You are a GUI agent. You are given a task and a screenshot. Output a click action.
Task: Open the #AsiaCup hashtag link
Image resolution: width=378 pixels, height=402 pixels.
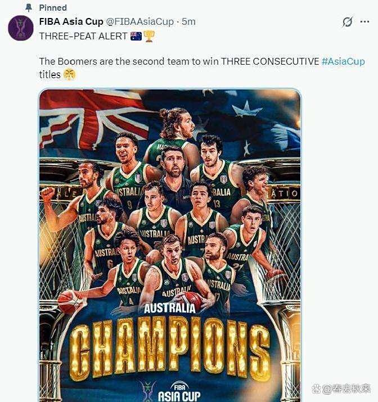pyautogui.click(x=343, y=61)
